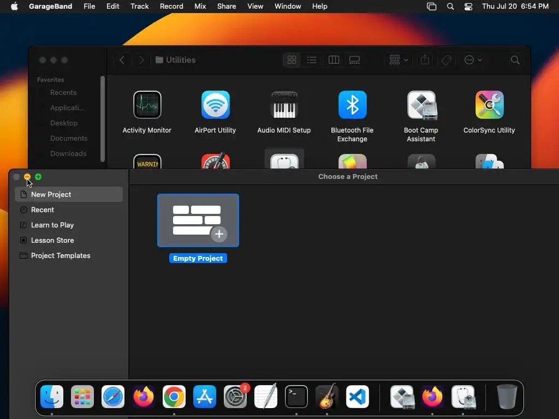Minimize the Choose a Project window
This screenshot has width=559, height=419.
tap(27, 177)
